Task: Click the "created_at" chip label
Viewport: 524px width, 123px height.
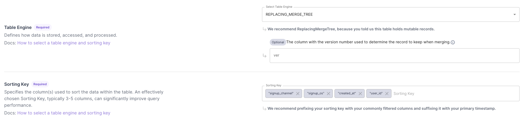Action: (347, 93)
